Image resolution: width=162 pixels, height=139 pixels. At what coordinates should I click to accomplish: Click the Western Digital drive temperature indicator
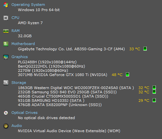coord(154,87)
